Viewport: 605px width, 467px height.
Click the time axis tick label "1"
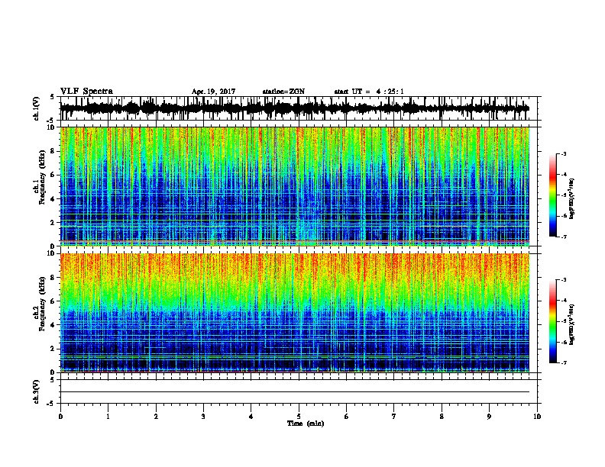(108, 417)
